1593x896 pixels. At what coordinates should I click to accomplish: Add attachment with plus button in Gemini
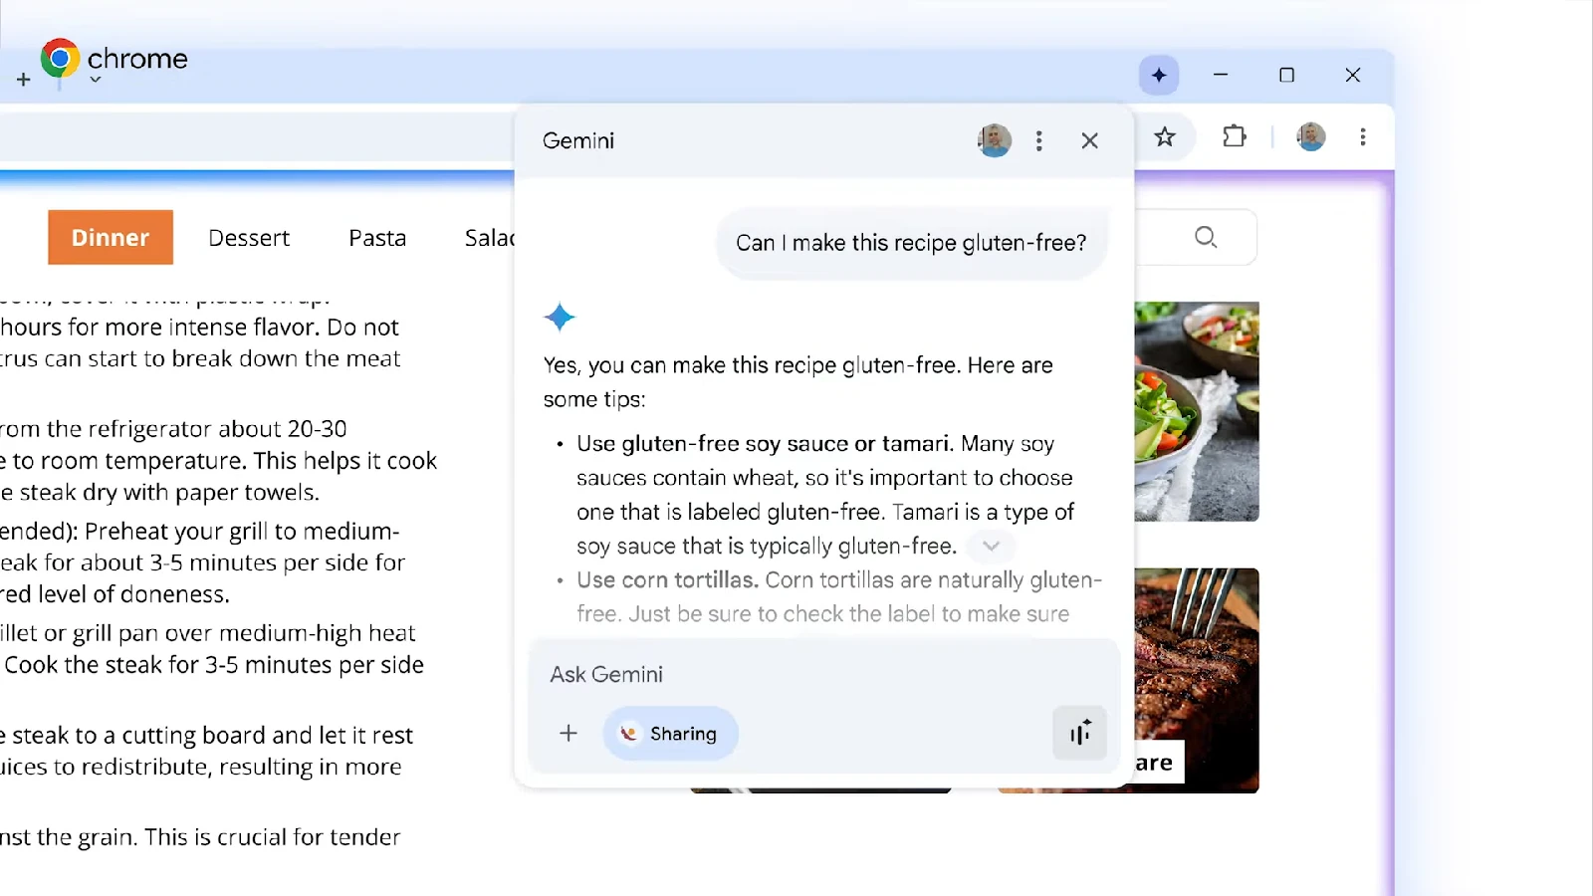pos(569,734)
